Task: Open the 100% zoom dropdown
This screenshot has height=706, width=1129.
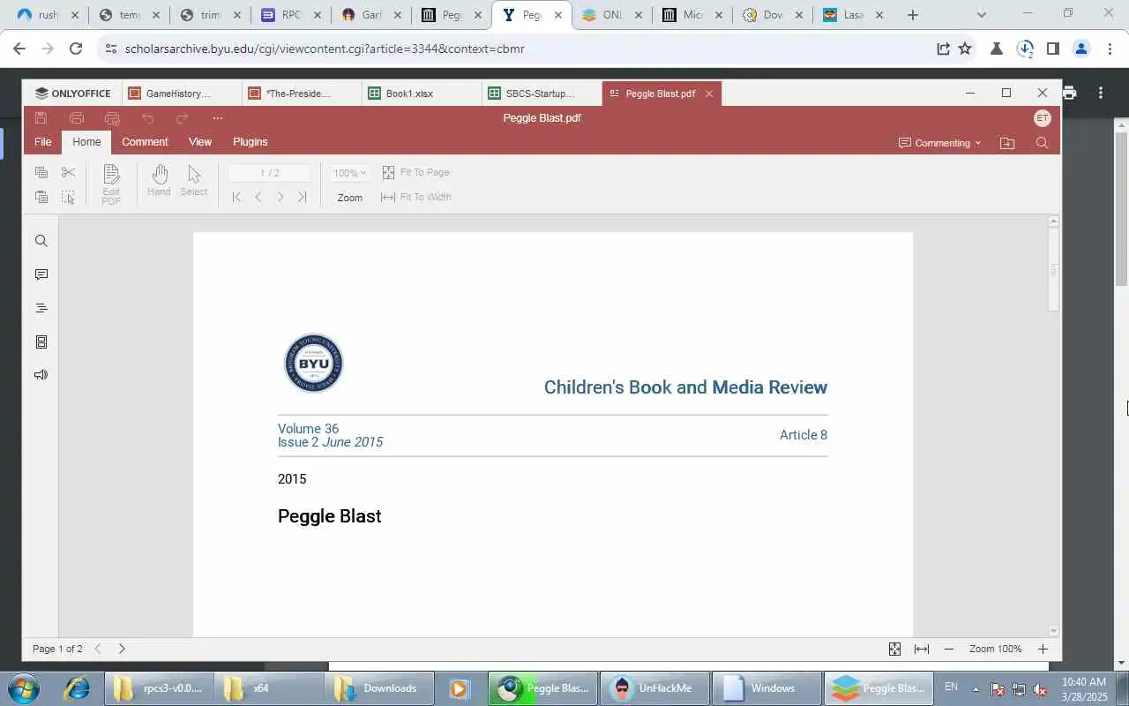Action: point(350,173)
